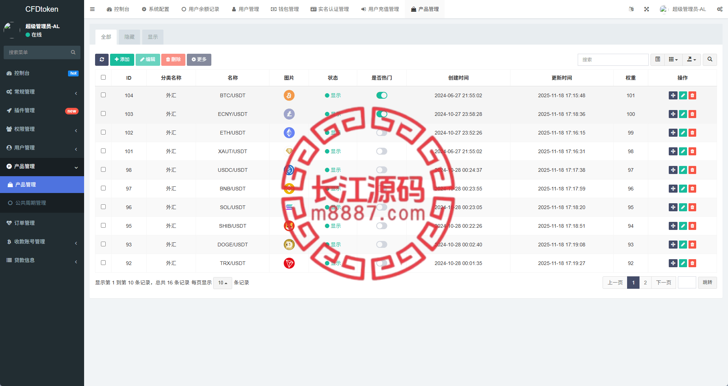Toggle the table card view icon
Viewport: 728px width, 386px height.
(657, 60)
